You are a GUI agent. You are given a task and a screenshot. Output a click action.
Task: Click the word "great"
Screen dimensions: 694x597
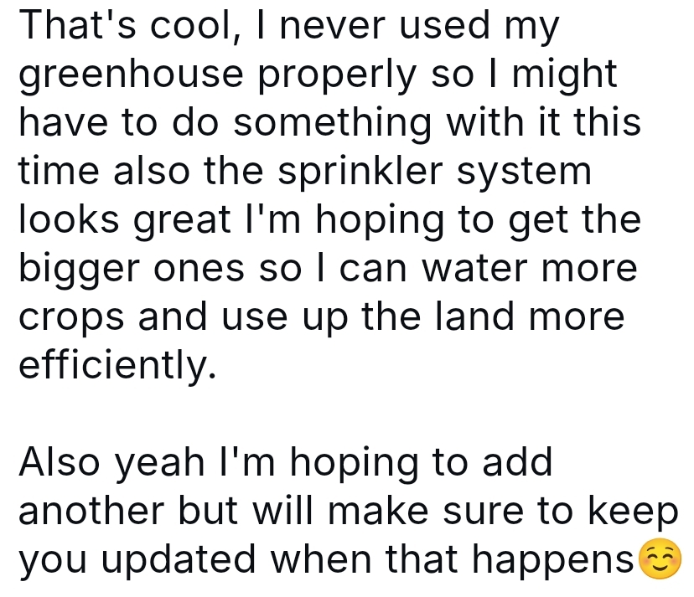pyautogui.click(x=181, y=220)
